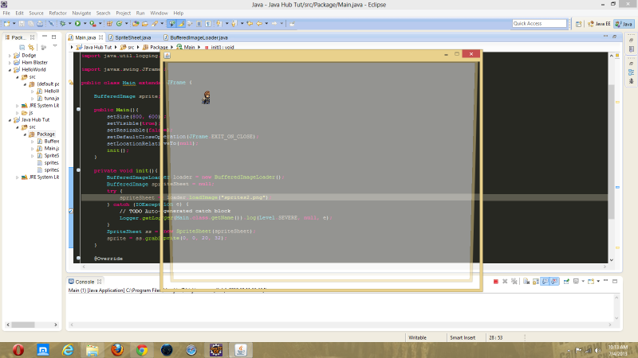Click the New file toolbar icon
The image size is (638, 358).
tap(7, 24)
